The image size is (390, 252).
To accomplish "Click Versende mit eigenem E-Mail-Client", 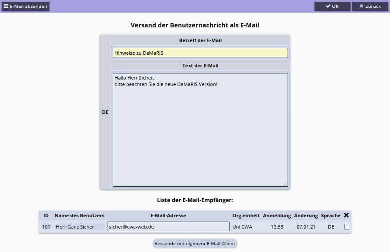I will [x=195, y=244].
